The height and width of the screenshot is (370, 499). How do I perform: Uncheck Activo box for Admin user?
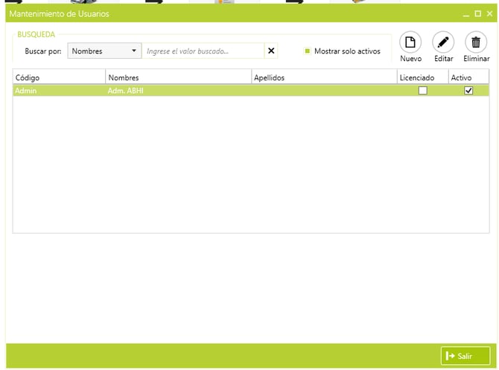468,91
